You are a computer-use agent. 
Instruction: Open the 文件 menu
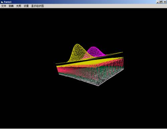click(4, 6)
